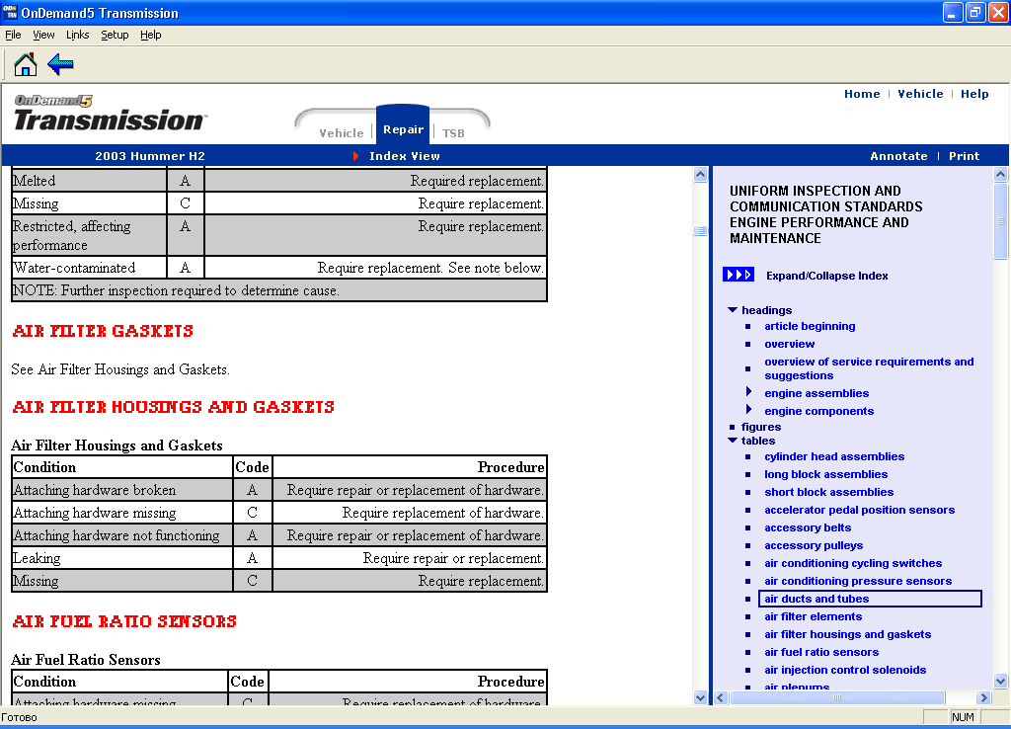Click the AIR FILTER GASKETS heading

103,331
